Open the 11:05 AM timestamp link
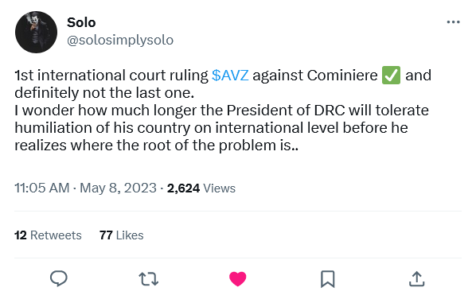This screenshot has height=299, width=476. coord(42,188)
